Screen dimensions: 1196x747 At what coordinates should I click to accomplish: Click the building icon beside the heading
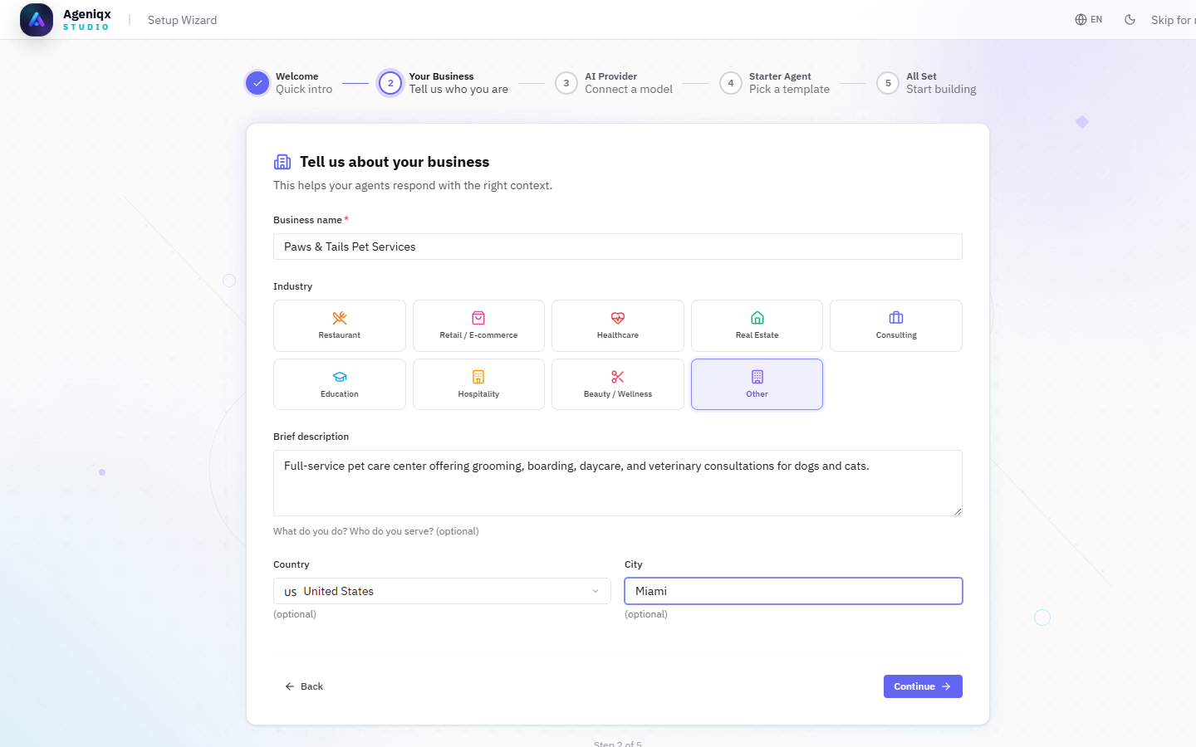pos(282,162)
